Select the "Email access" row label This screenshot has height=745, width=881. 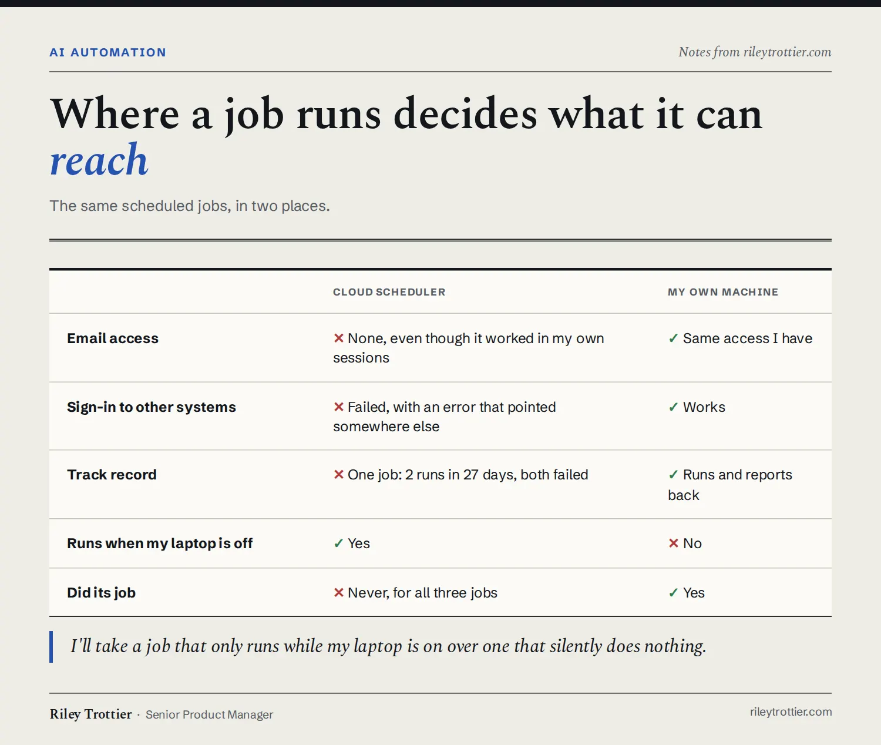(113, 338)
